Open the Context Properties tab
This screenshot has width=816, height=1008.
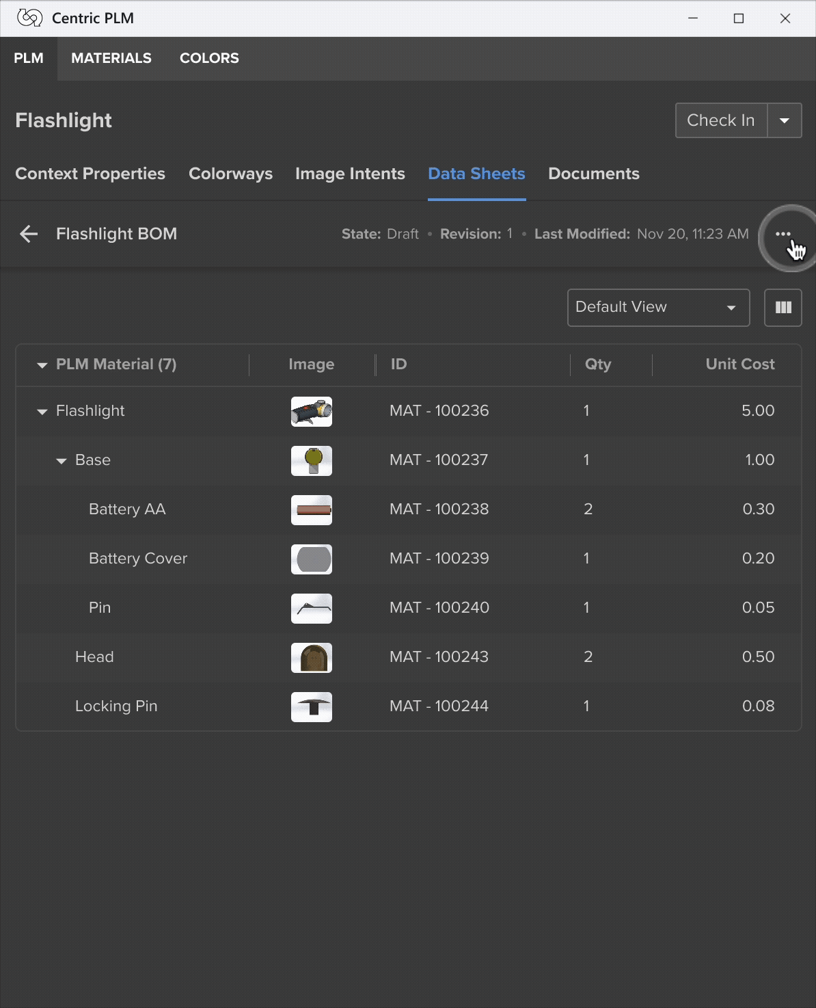coord(90,174)
